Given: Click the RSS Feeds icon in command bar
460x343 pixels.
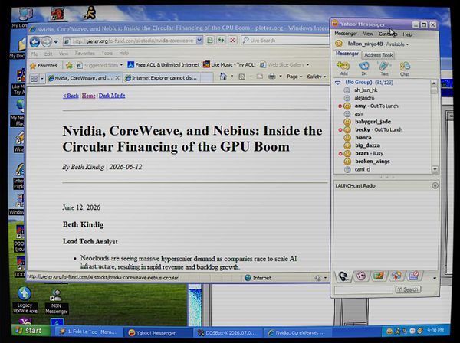Looking at the screenshot, I should tap(242, 77).
